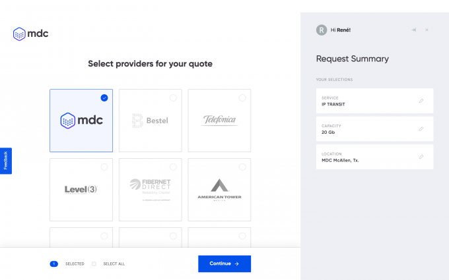This screenshot has height=280, width=449.
Task: Select the American Tower radio circle
Action: coord(242,167)
